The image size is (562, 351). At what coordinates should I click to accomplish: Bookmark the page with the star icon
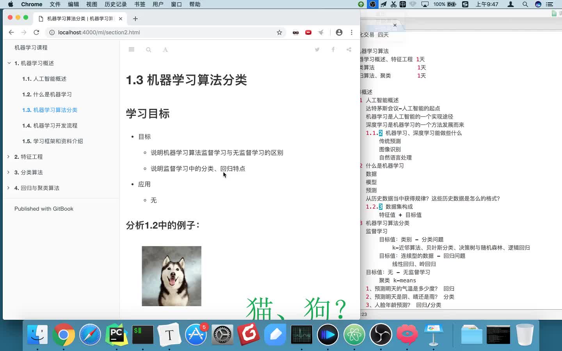(x=279, y=33)
